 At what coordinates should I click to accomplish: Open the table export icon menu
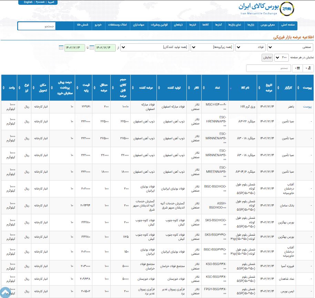[x=308, y=68]
